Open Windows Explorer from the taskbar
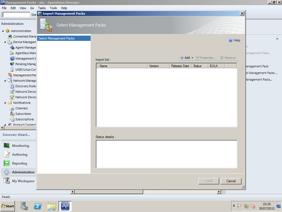282x212 pixels. [x=51, y=206]
